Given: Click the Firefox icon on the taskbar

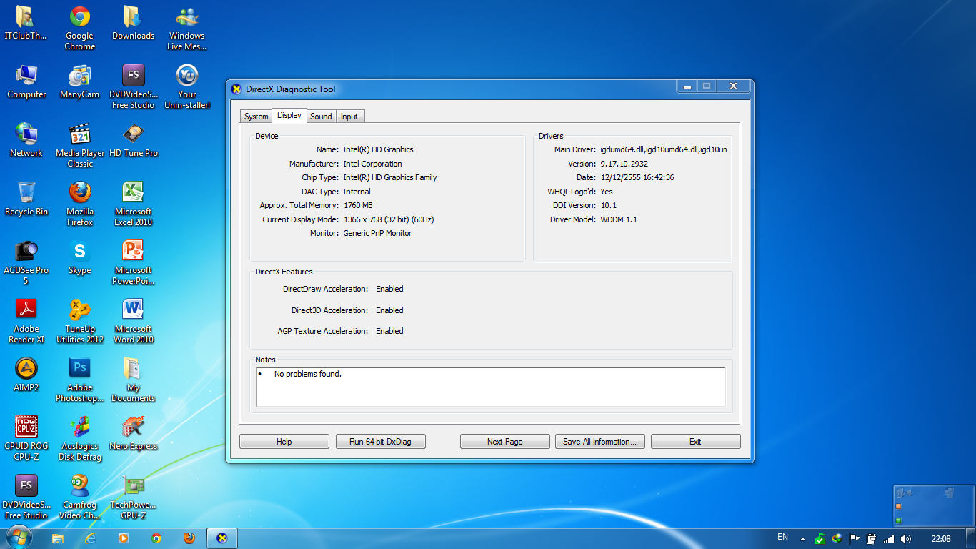Looking at the screenshot, I should [189, 538].
